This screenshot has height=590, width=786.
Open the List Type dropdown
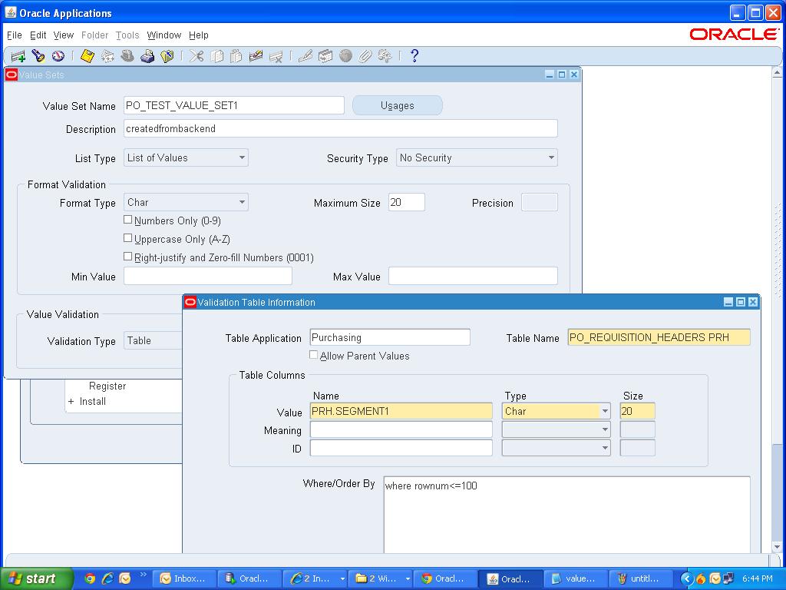point(241,157)
